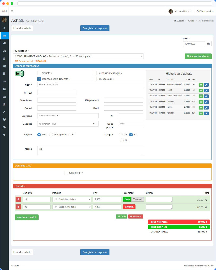Click the hamburger menu icon
The width and height of the screenshot is (216, 270).
12,11
